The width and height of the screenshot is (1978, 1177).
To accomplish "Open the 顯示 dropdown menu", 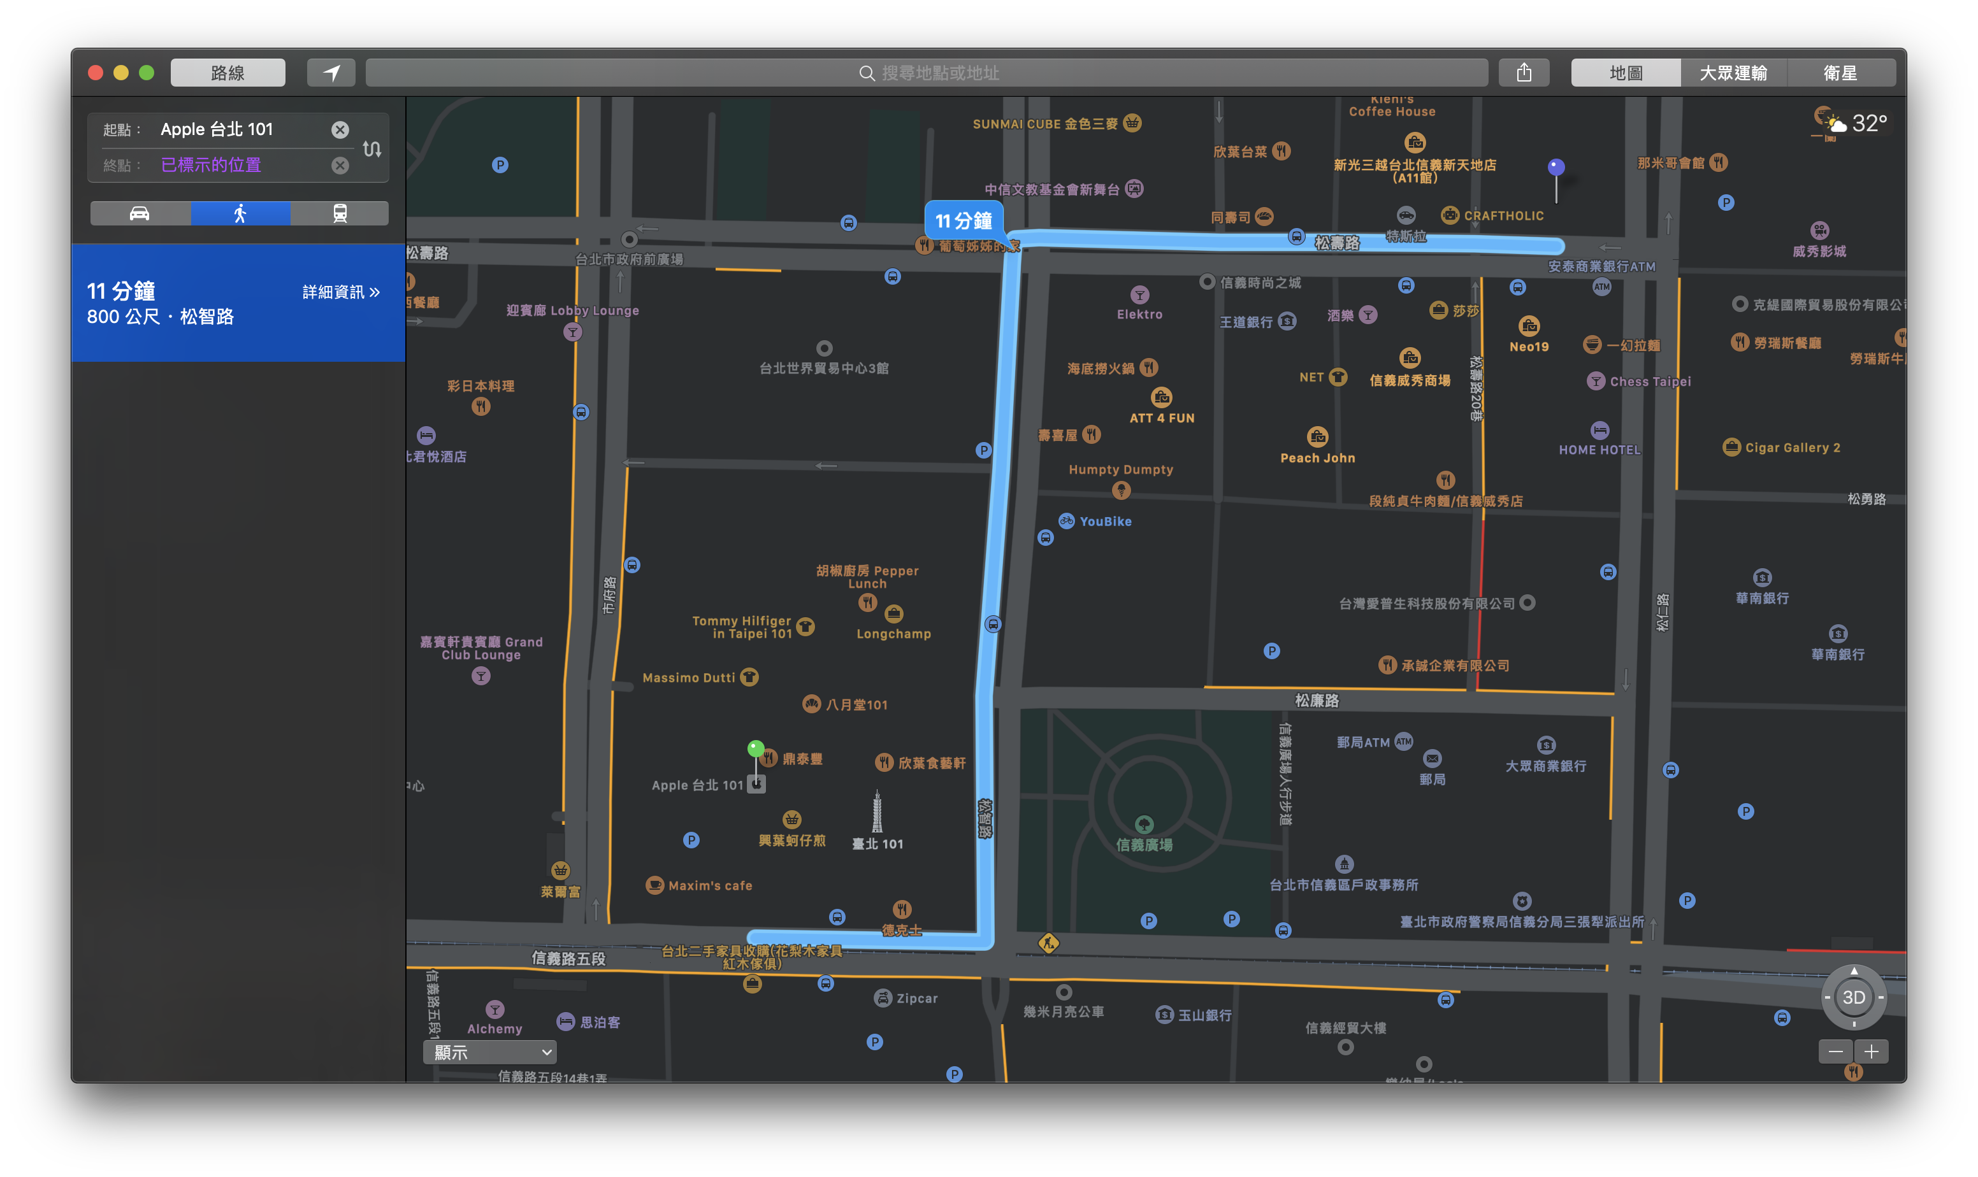I will pos(489,1052).
